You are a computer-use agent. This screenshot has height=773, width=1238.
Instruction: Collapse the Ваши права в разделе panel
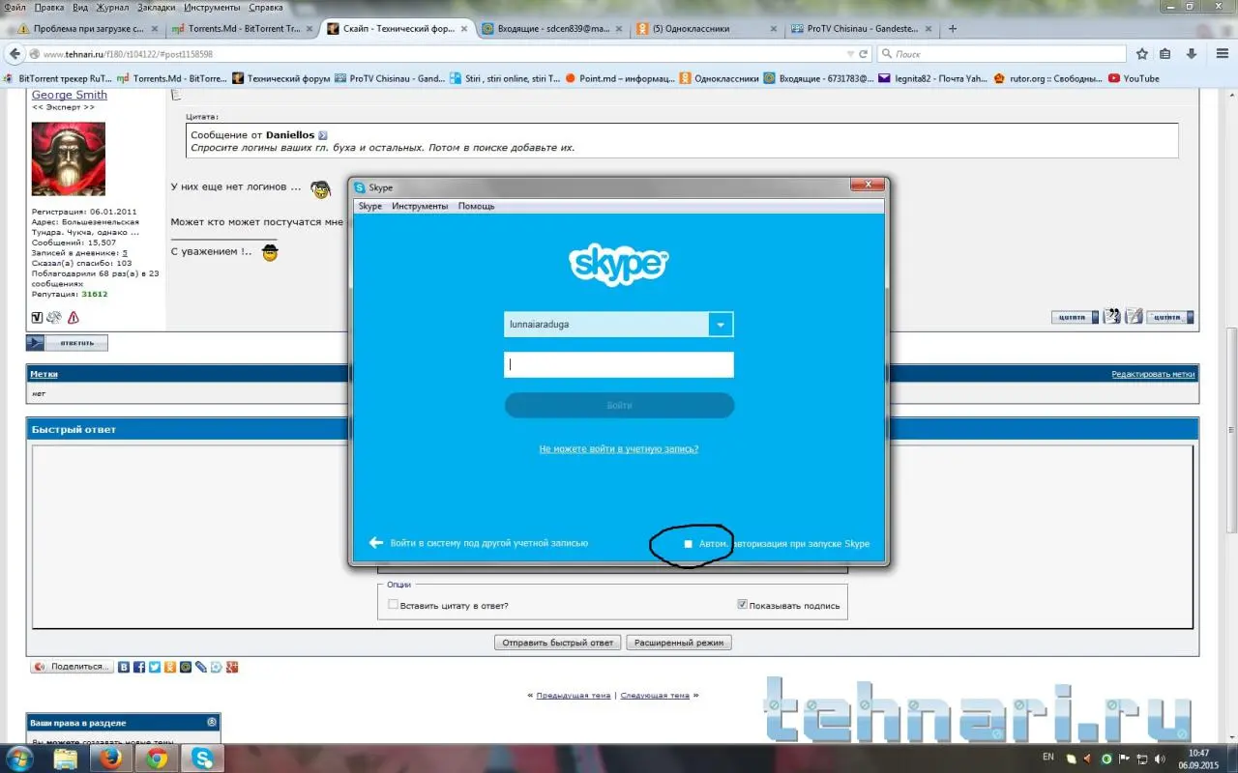[x=212, y=722]
